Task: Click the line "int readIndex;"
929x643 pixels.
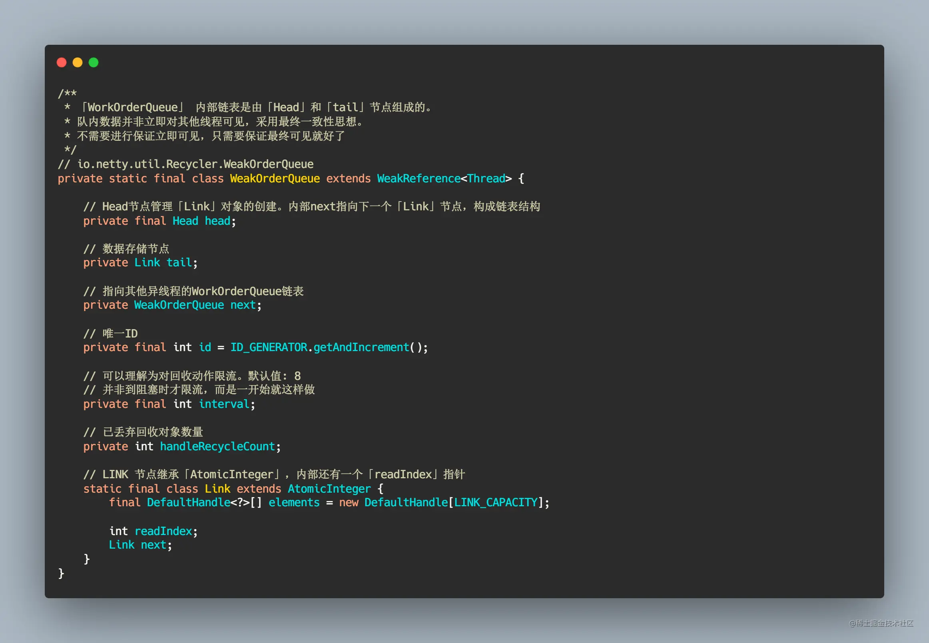Action: 154,531
